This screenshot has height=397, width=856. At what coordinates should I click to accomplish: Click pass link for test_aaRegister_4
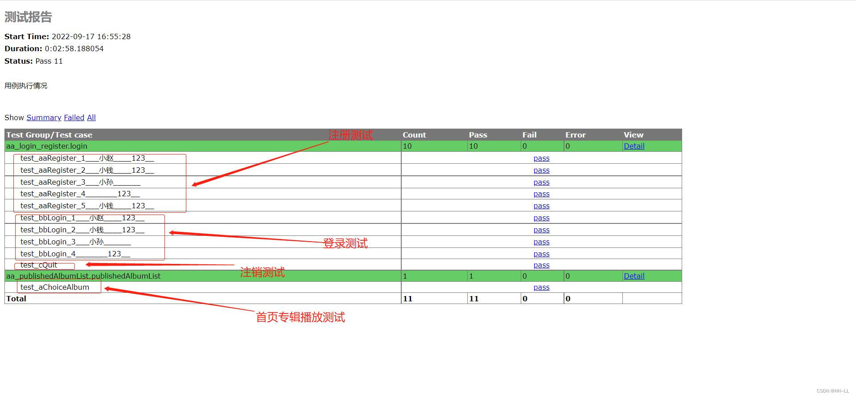point(541,194)
